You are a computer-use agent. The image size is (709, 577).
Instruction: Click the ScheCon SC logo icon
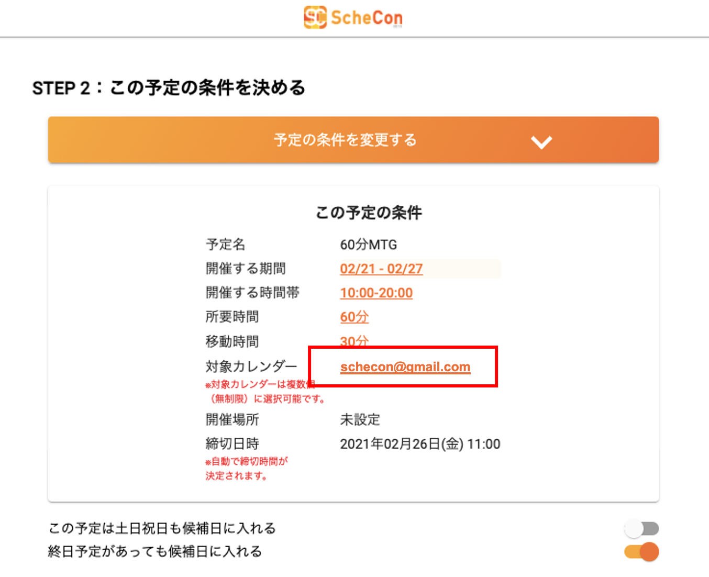315,17
